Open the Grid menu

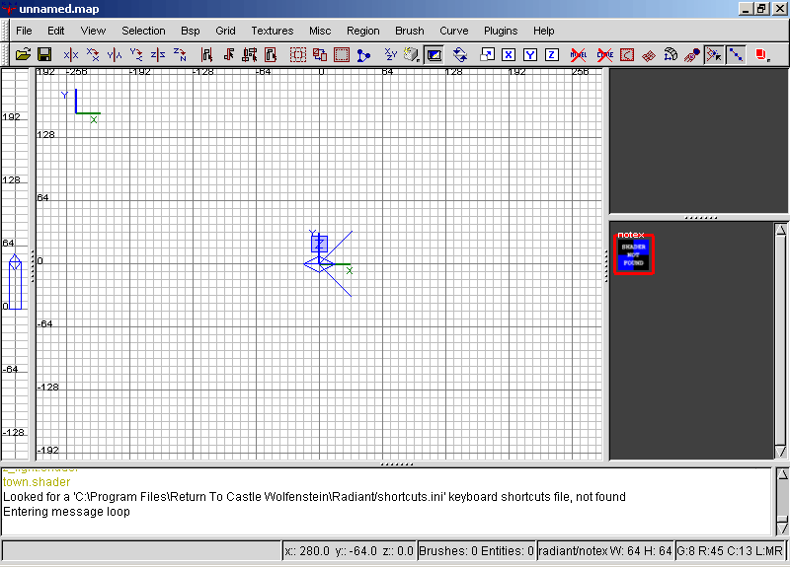coord(225,31)
